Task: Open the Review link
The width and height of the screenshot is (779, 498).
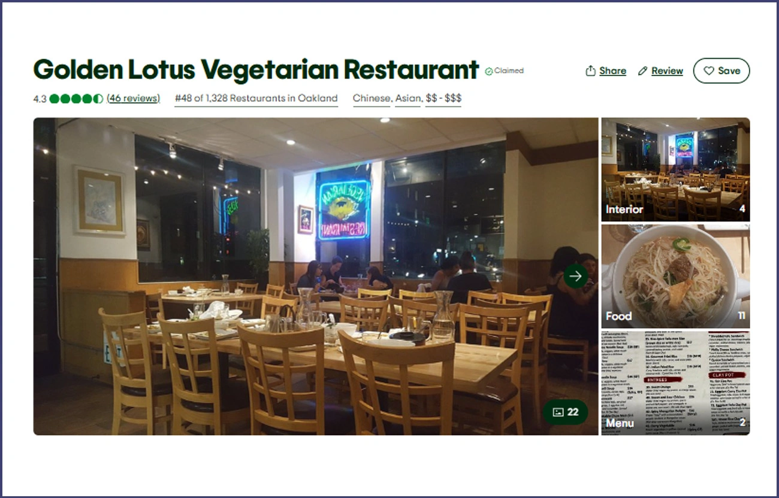Action: tap(667, 71)
